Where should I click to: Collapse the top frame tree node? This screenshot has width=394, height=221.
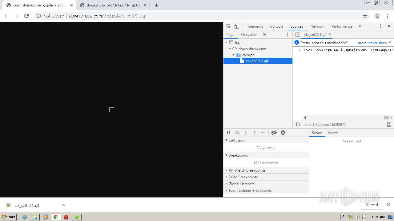[x=226, y=43]
